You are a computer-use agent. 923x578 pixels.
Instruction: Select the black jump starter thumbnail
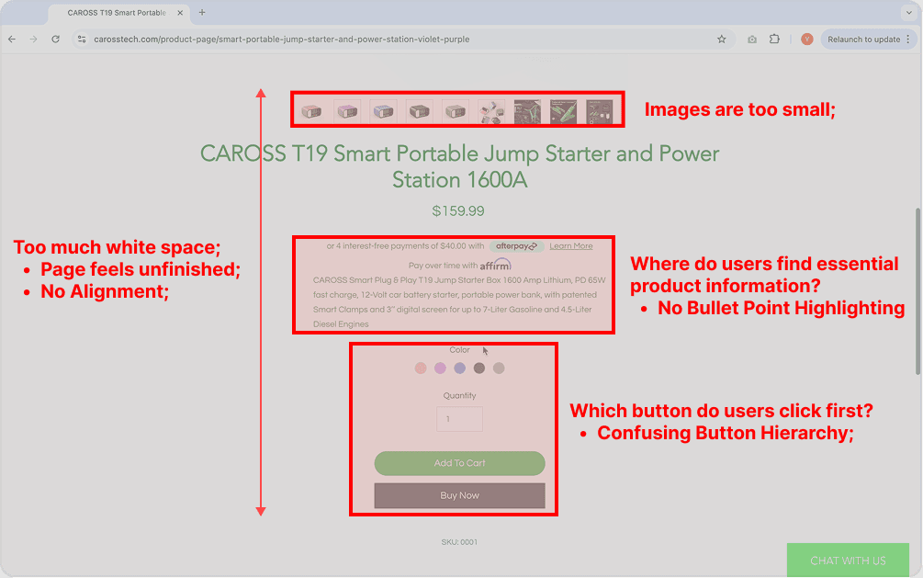419,111
